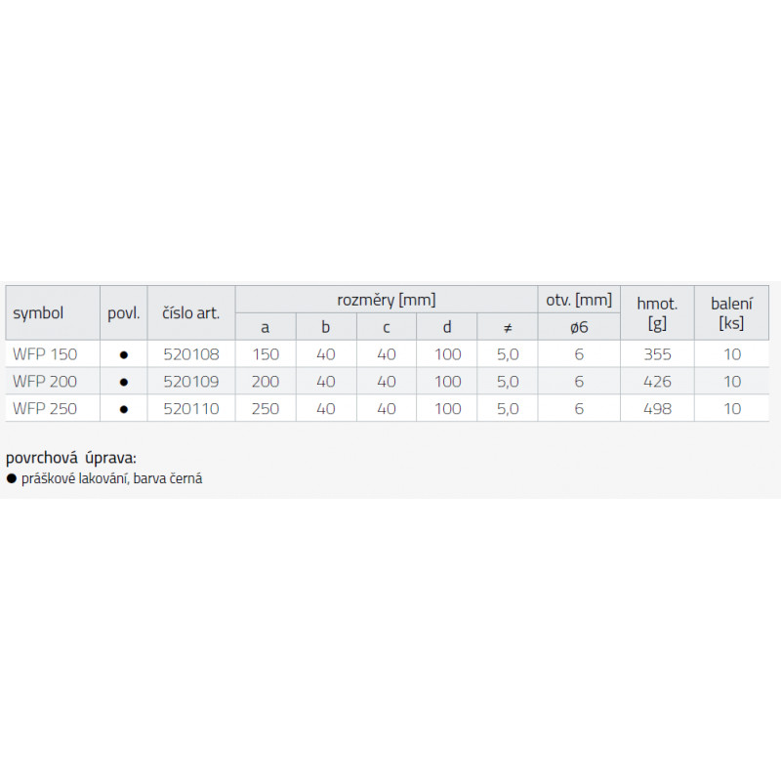The height and width of the screenshot is (781, 781).
Task: Click article number 520109
Action: (192, 382)
